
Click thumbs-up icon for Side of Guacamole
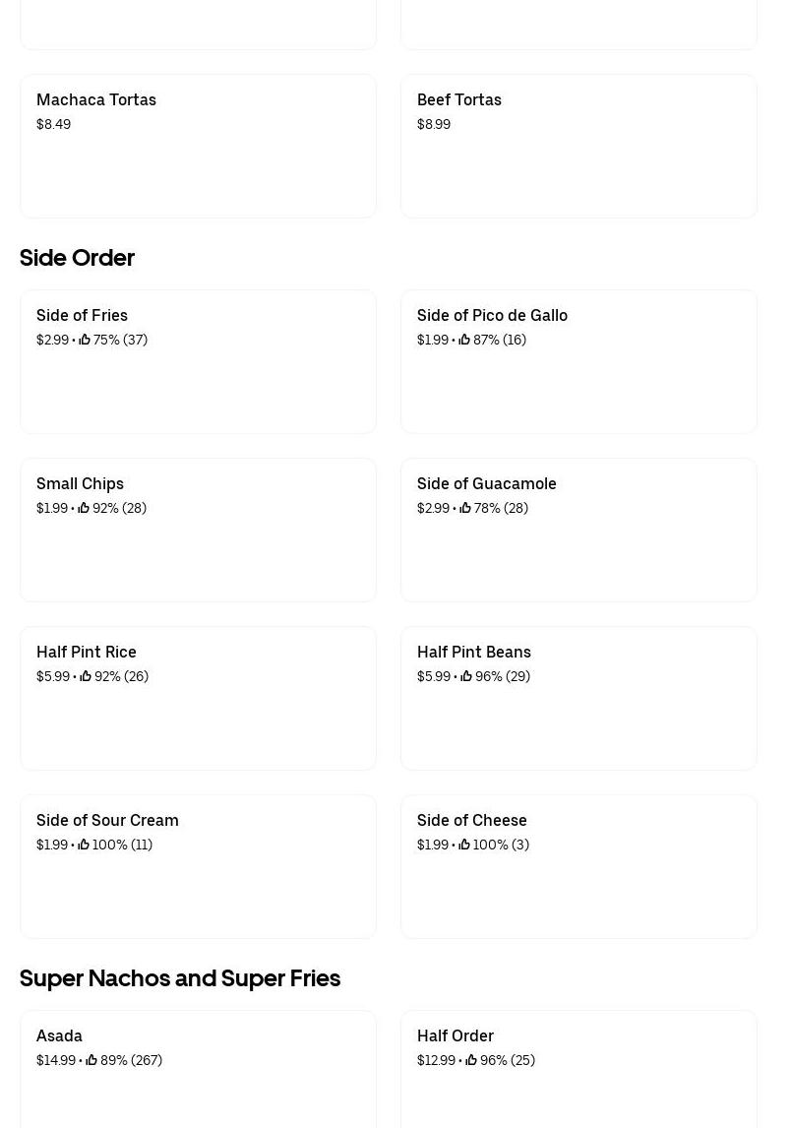point(465,508)
